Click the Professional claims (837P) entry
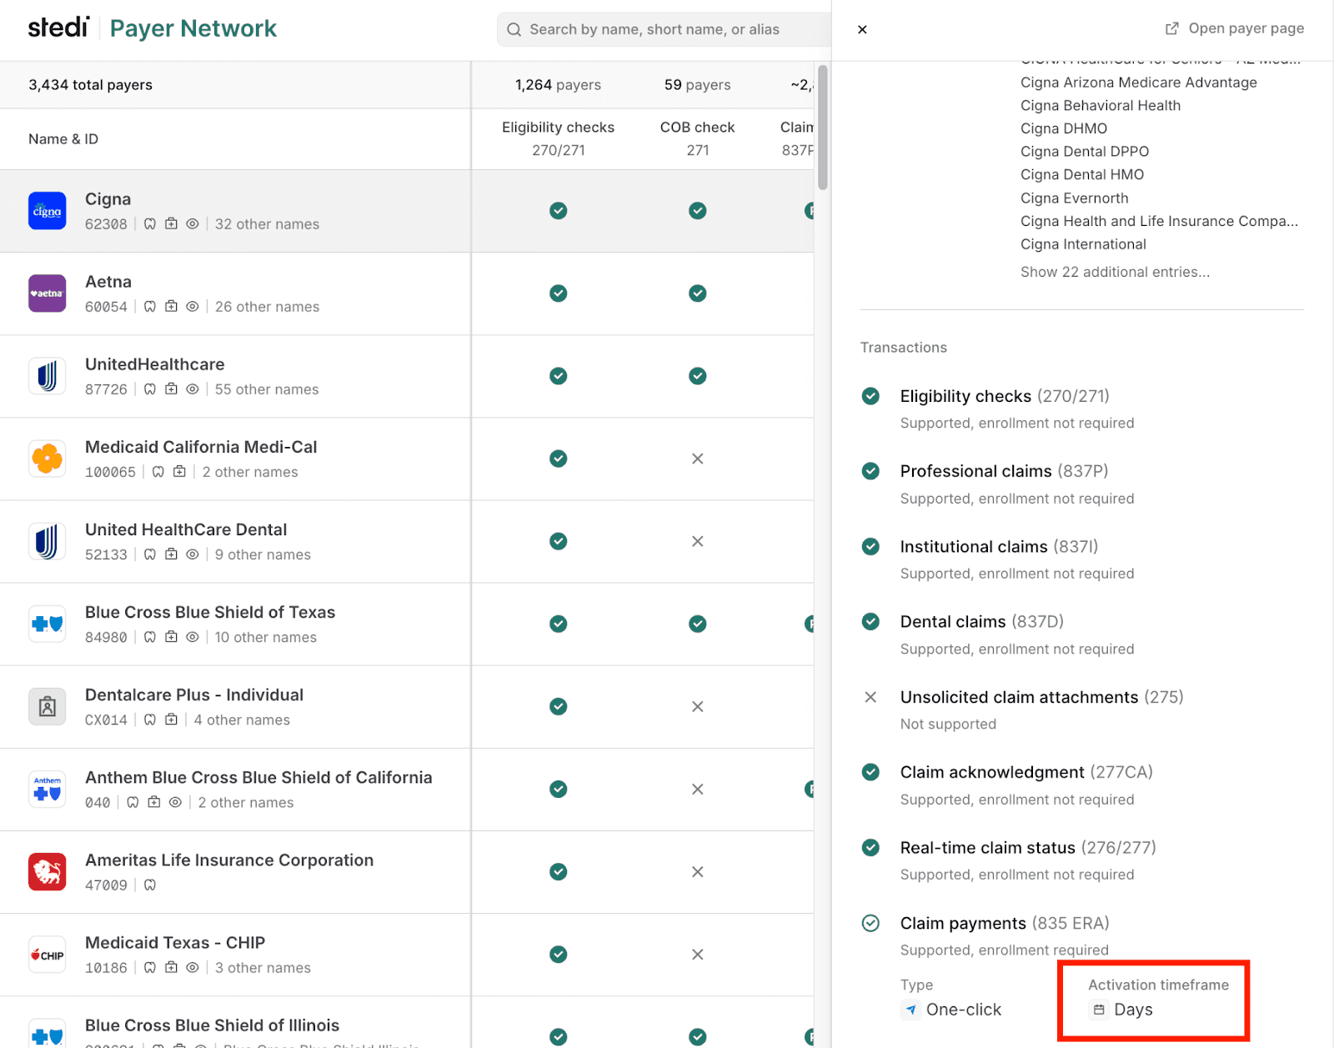 (x=1004, y=471)
